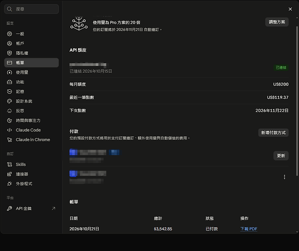Click the 功能 toolbox icon
This screenshot has width=299, height=251.
pos(10,82)
